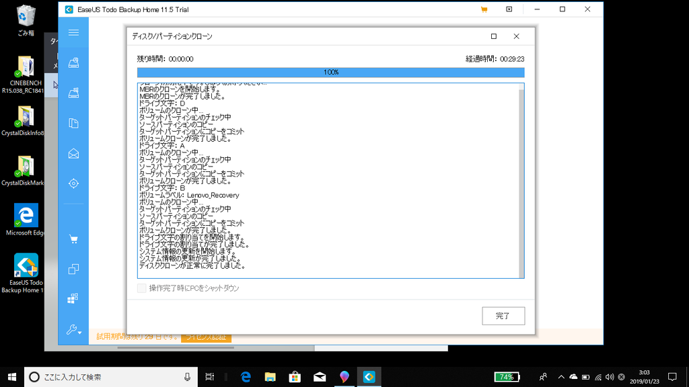This screenshot has height=387, width=689.
Task: Open the Tools panel icon in sidebar
Action: pos(73,298)
